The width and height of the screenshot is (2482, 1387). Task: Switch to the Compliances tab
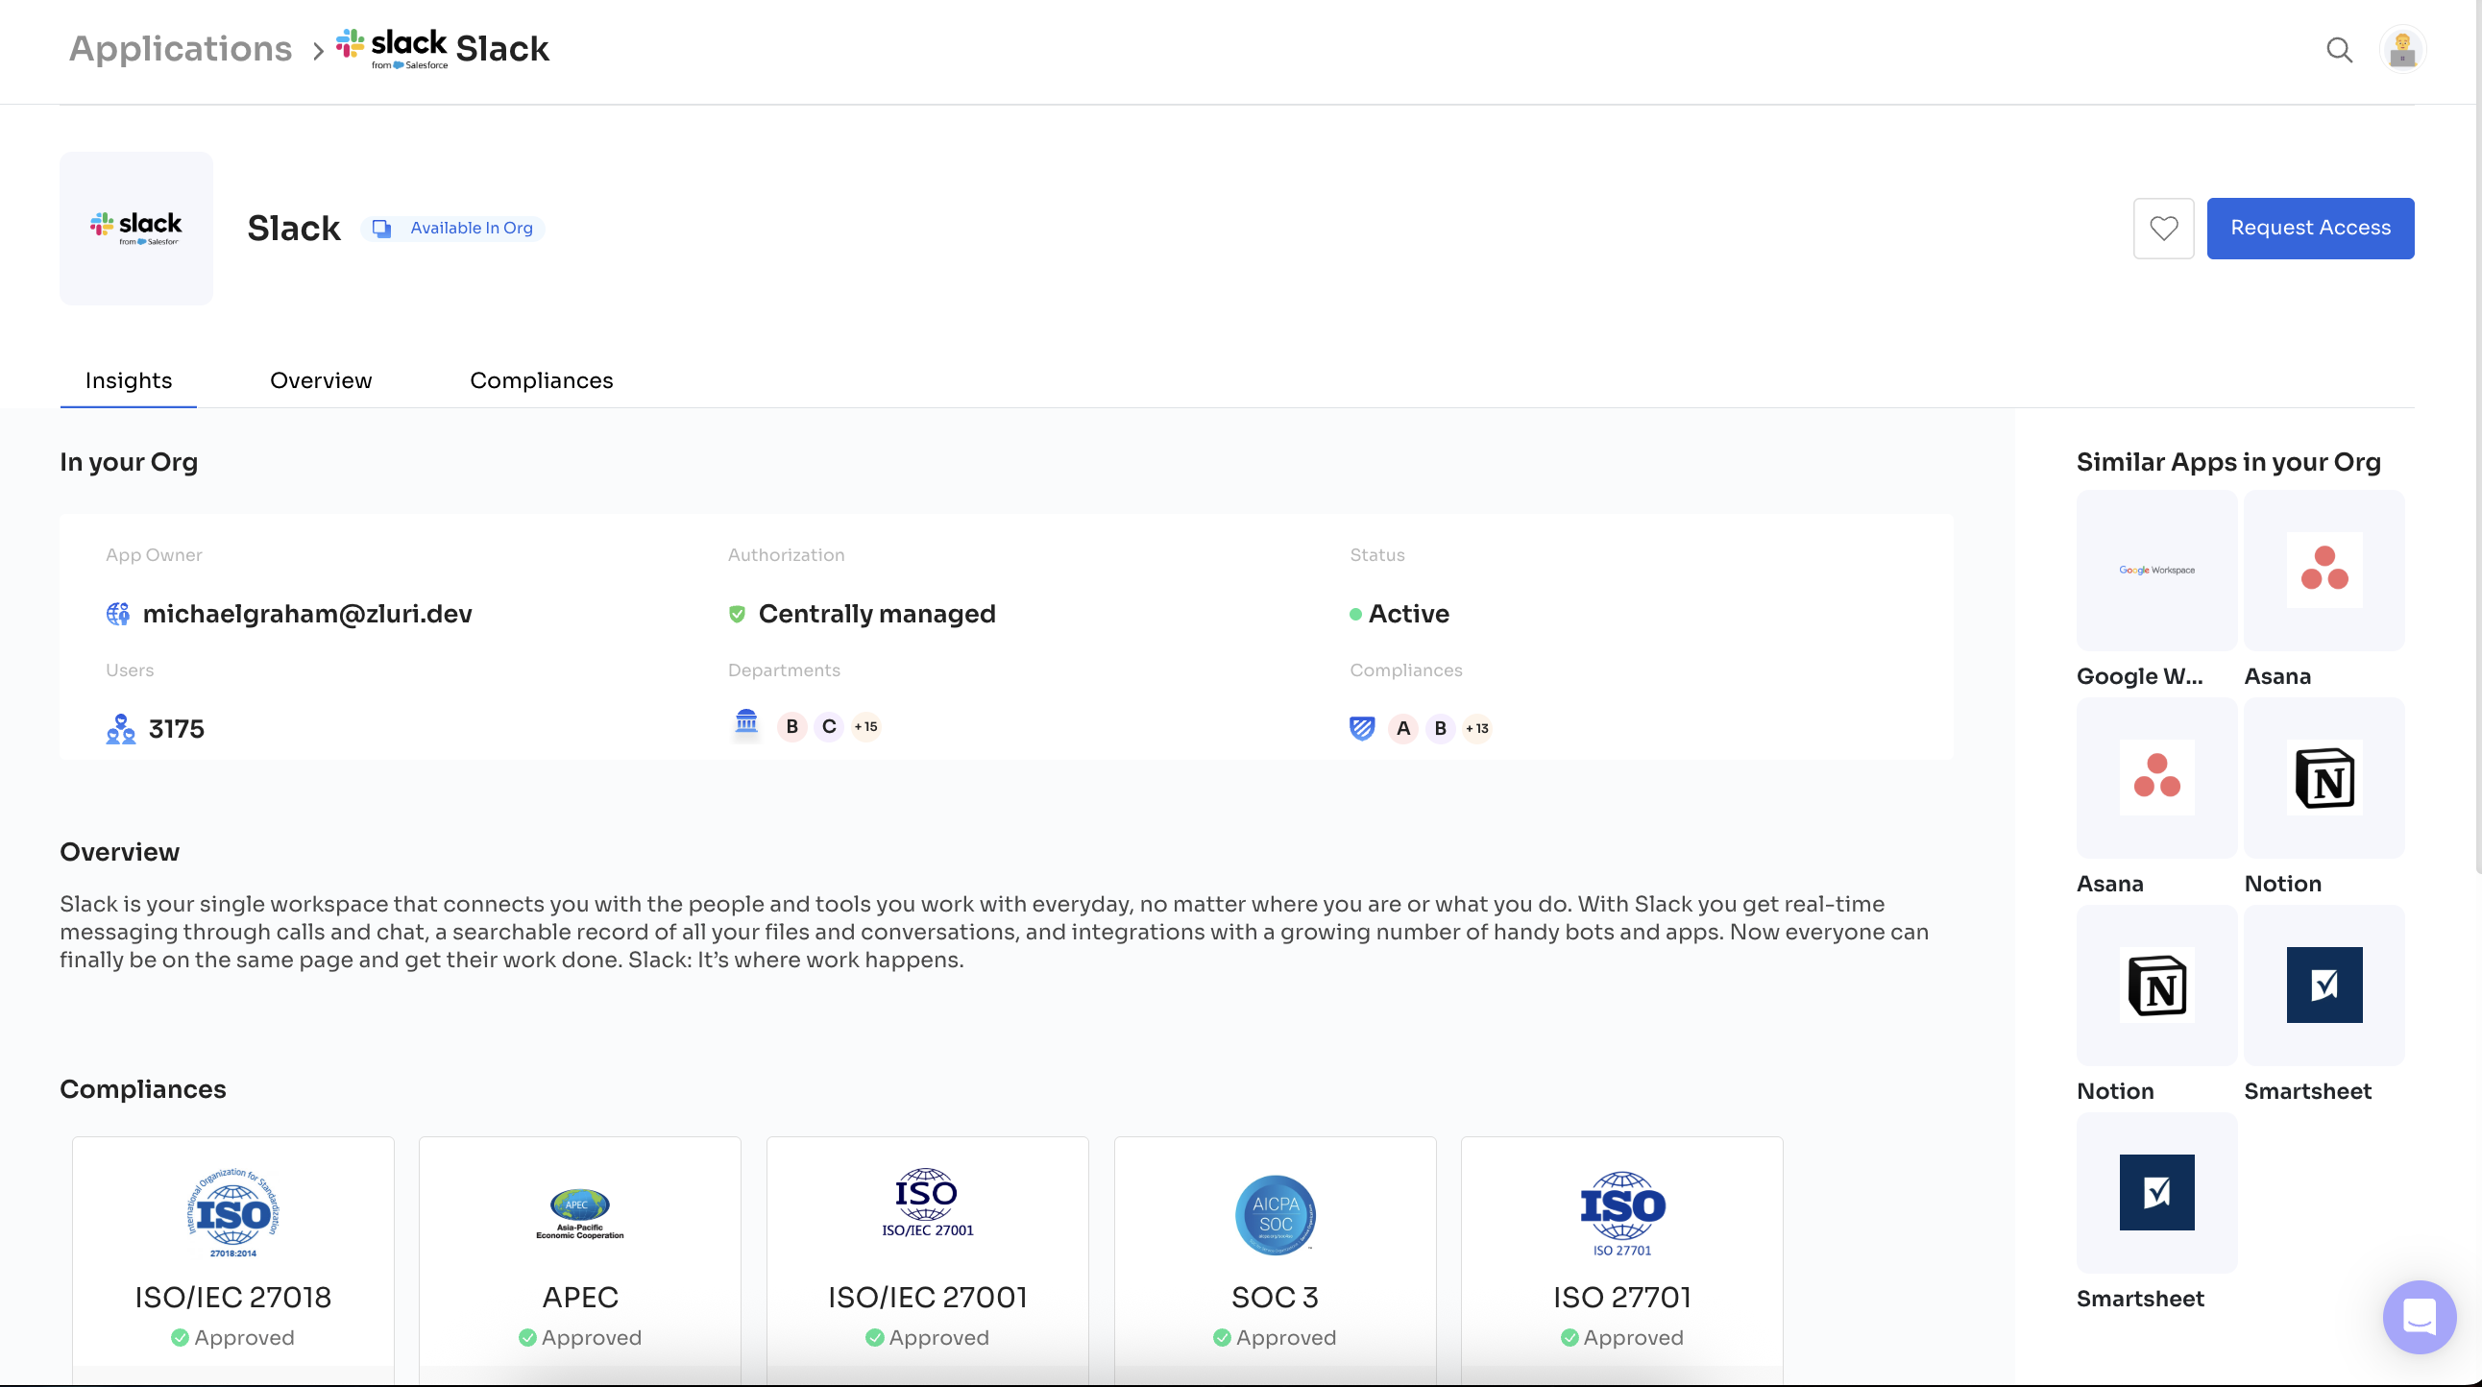542,380
